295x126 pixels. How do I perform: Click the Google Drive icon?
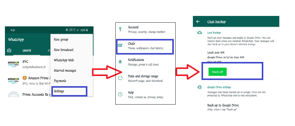coord(199,87)
